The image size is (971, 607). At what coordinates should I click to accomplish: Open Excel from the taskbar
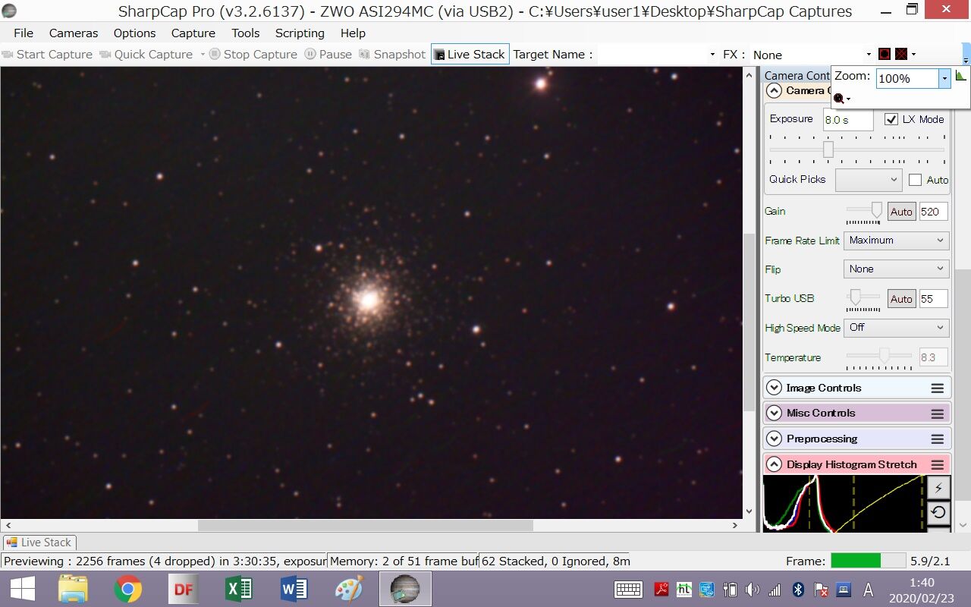click(238, 589)
